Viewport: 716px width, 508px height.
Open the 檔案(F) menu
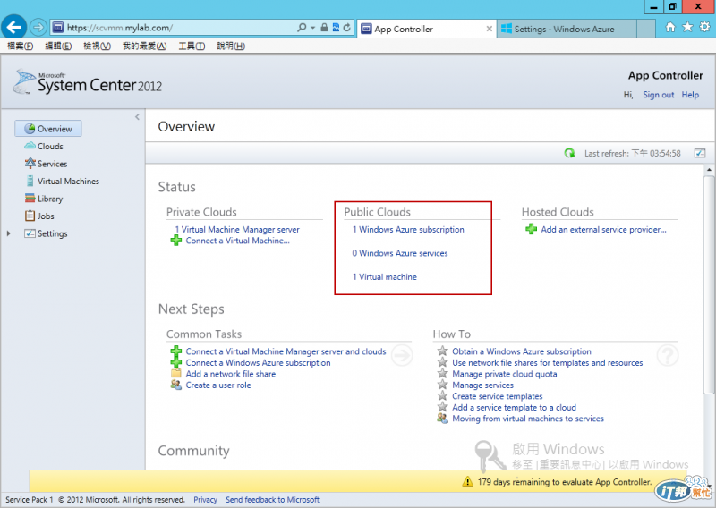(x=21, y=46)
